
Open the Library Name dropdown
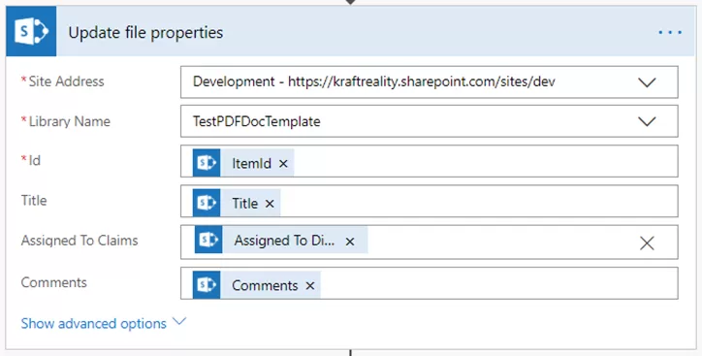point(647,121)
